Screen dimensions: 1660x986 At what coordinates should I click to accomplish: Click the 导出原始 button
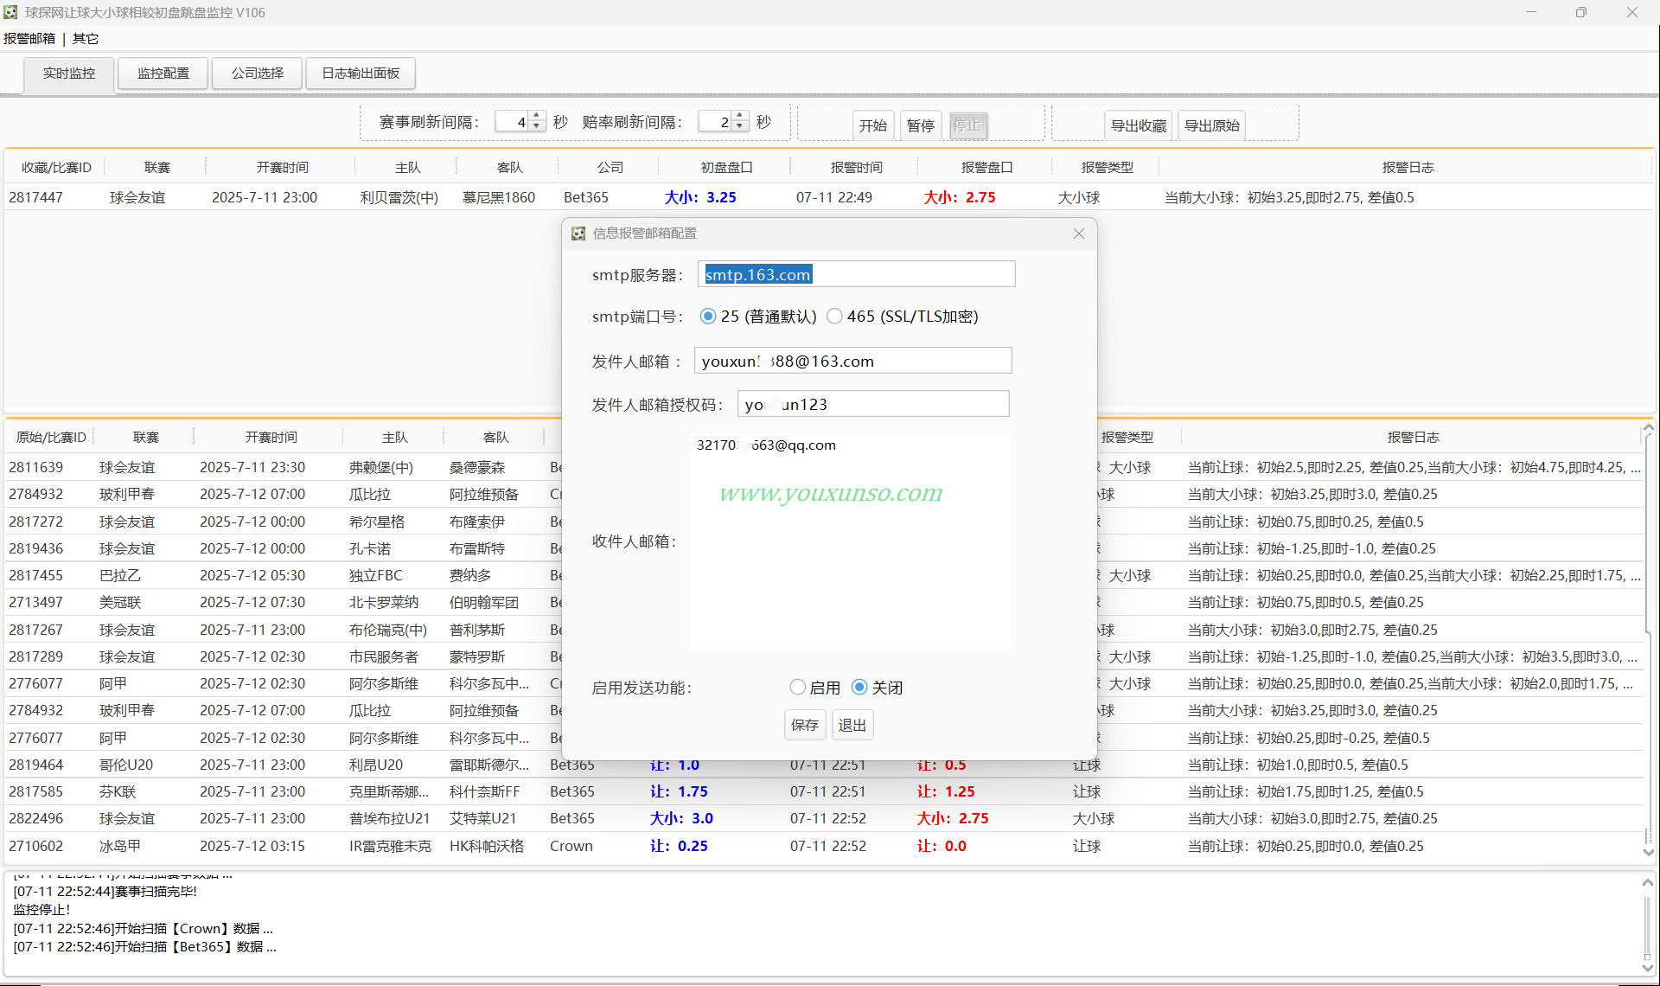point(1212,125)
